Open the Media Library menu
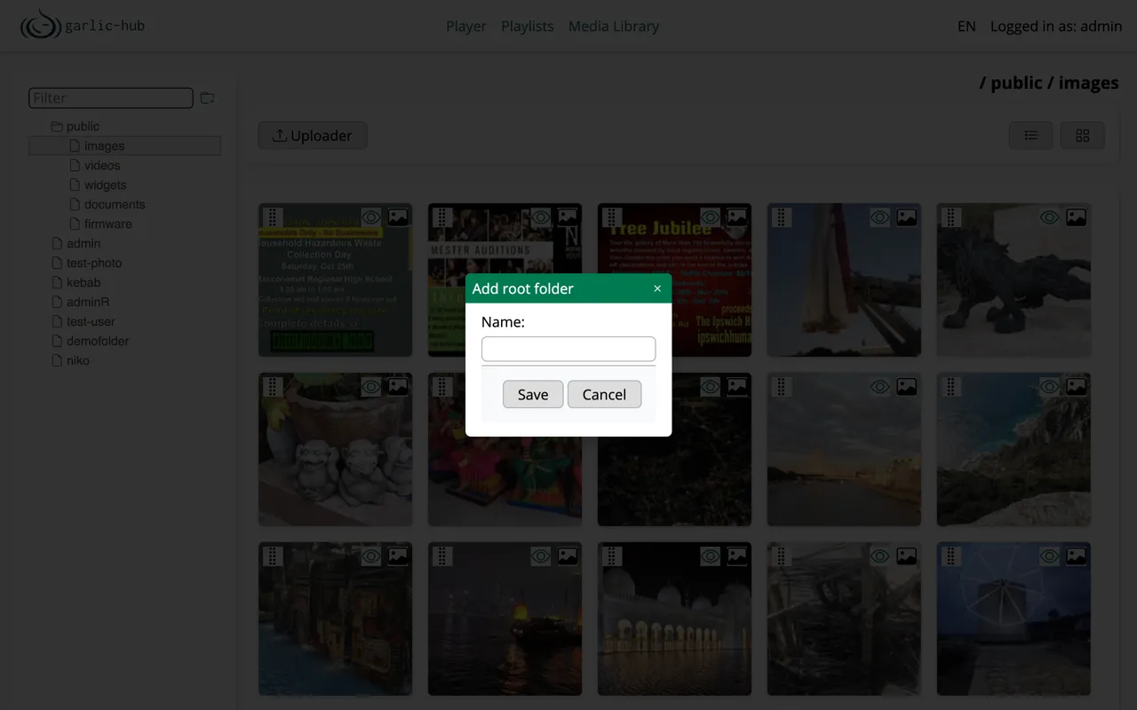The width and height of the screenshot is (1137, 710). 614,26
